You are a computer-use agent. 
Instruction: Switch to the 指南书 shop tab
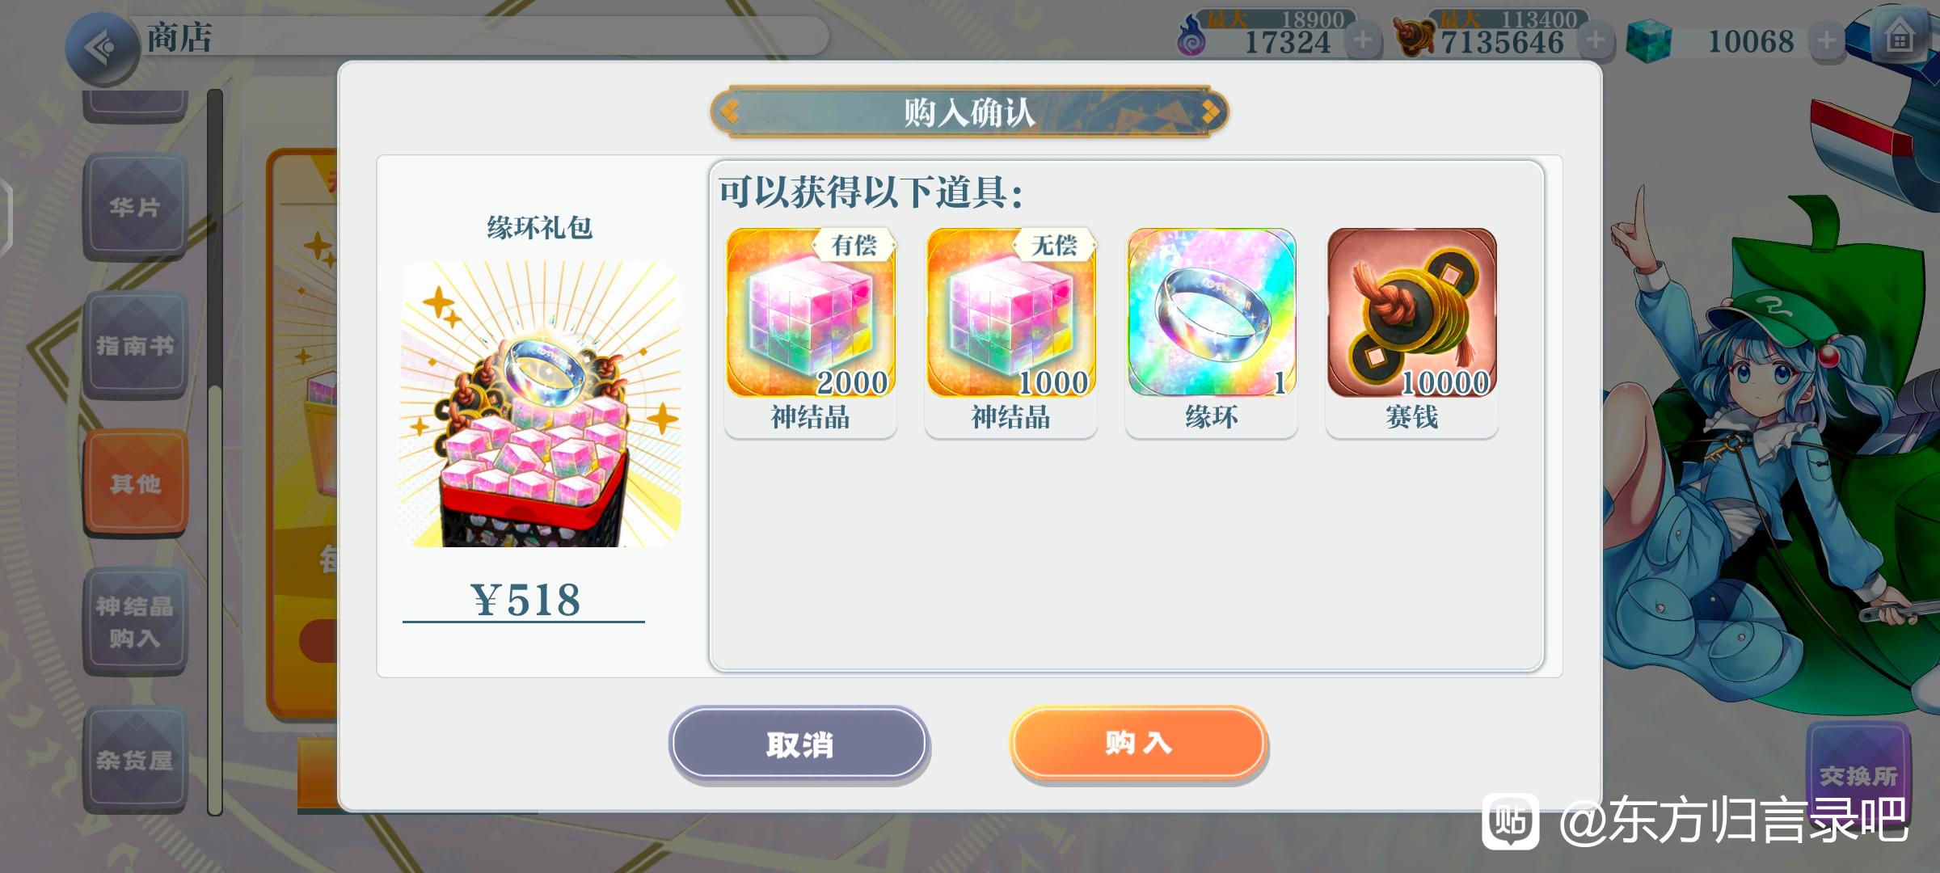point(135,345)
